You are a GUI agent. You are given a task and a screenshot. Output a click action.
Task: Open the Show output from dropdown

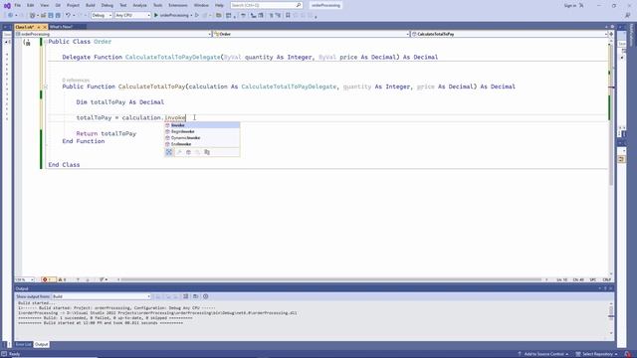click(102, 296)
